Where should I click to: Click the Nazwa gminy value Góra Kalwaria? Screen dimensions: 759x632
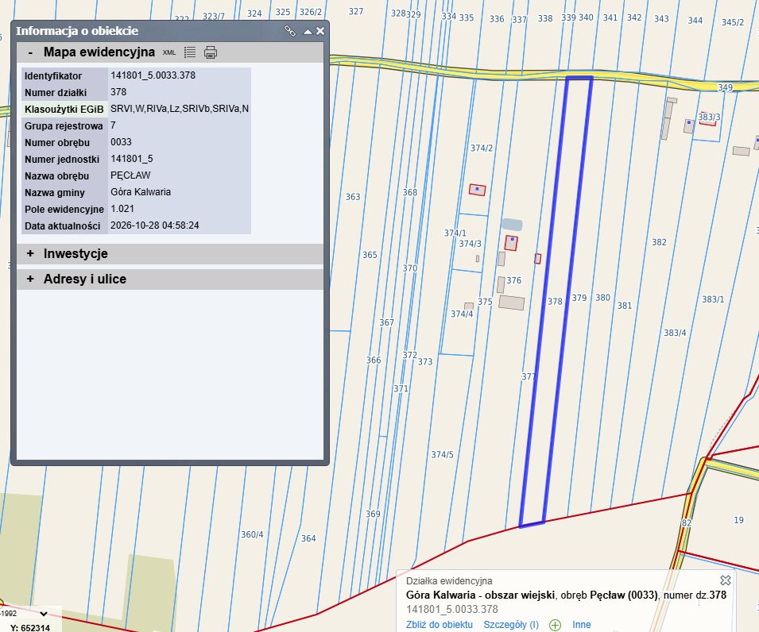[x=141, y=192]
